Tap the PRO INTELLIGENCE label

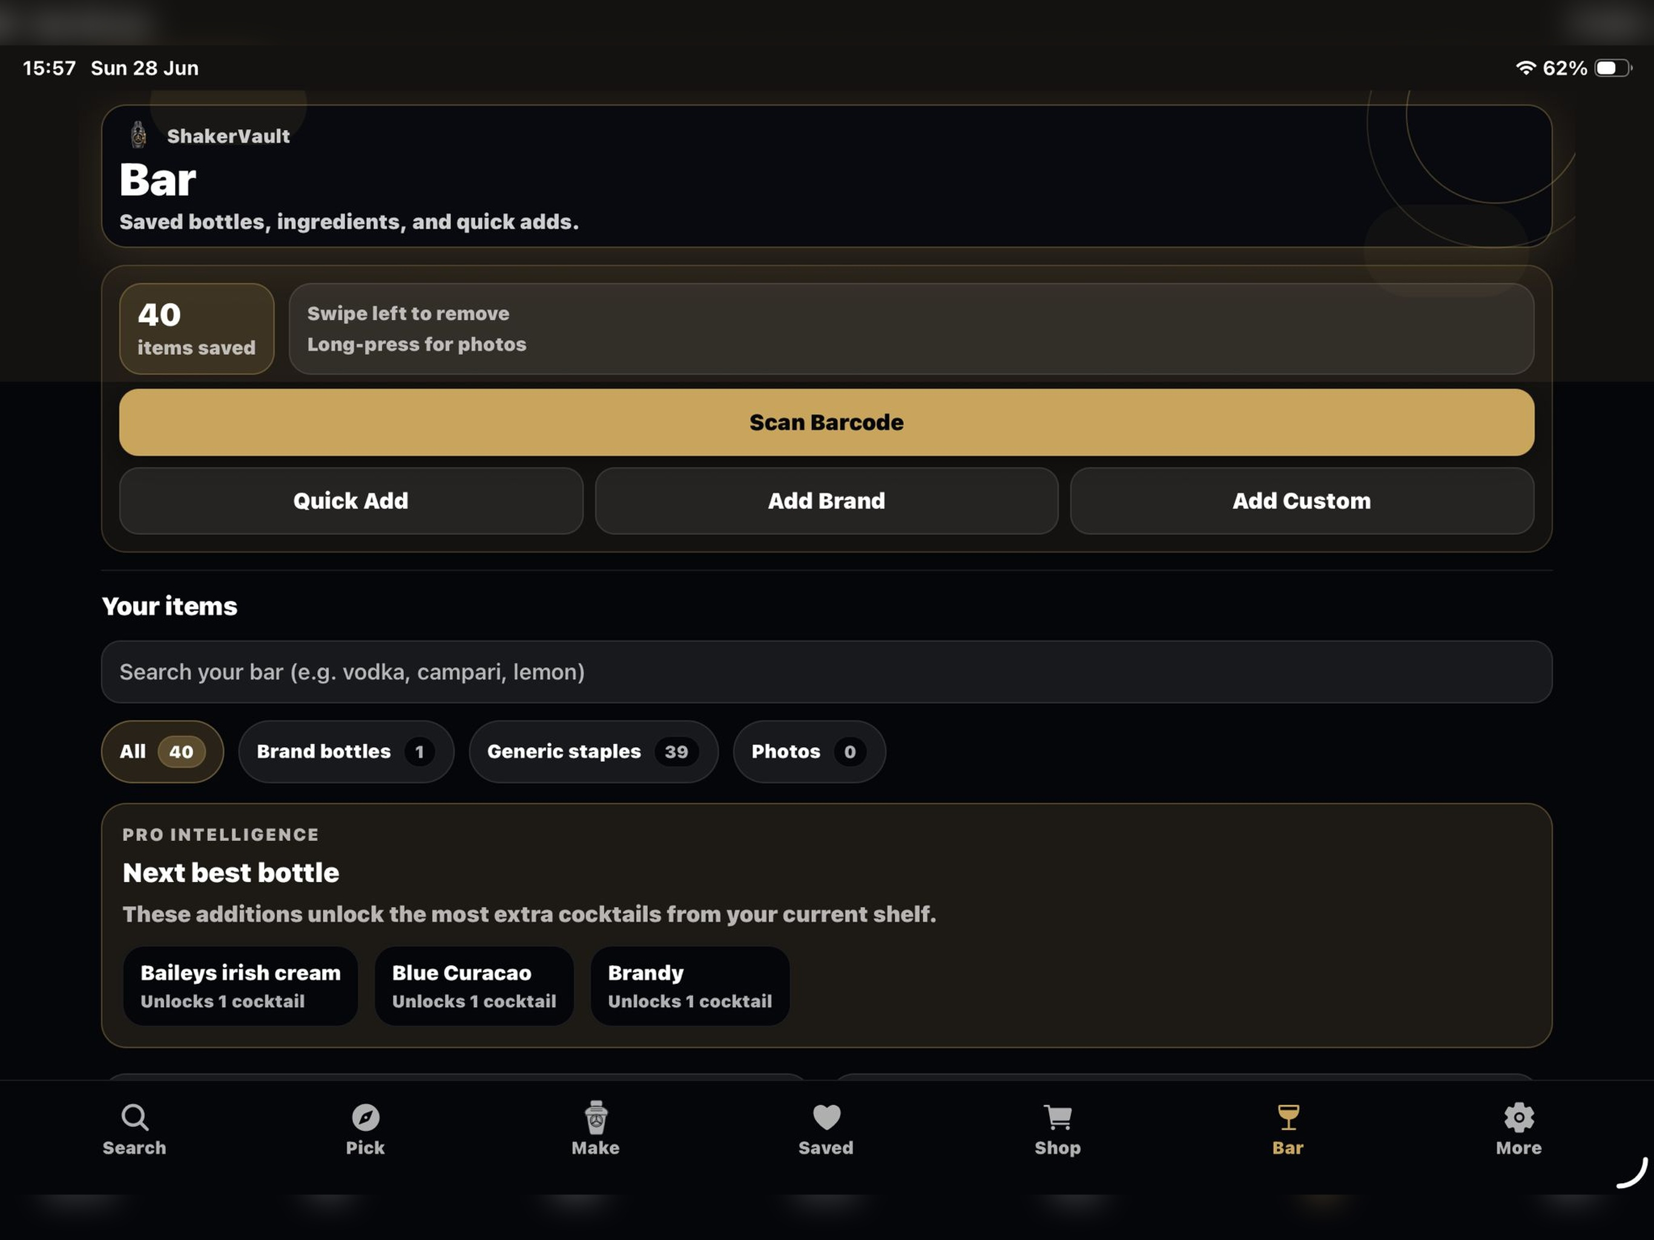point(220,835)
